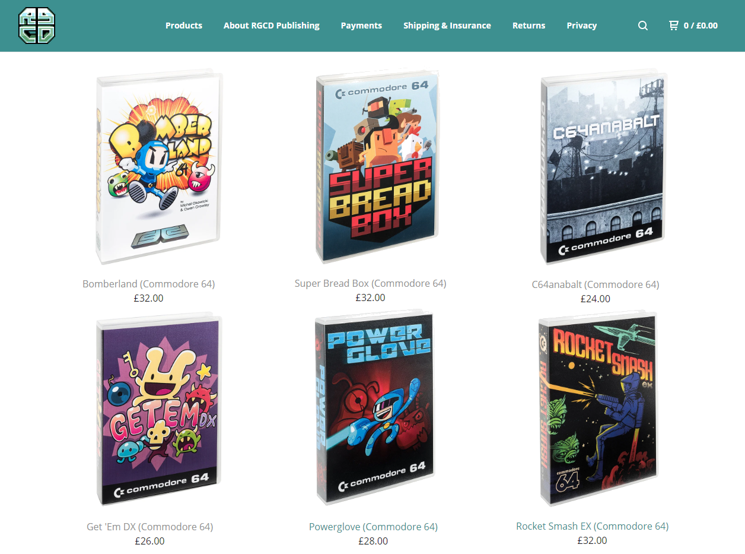Open the Returns page
This screenshot has height=554, width=745.
(x=529, y=26)
